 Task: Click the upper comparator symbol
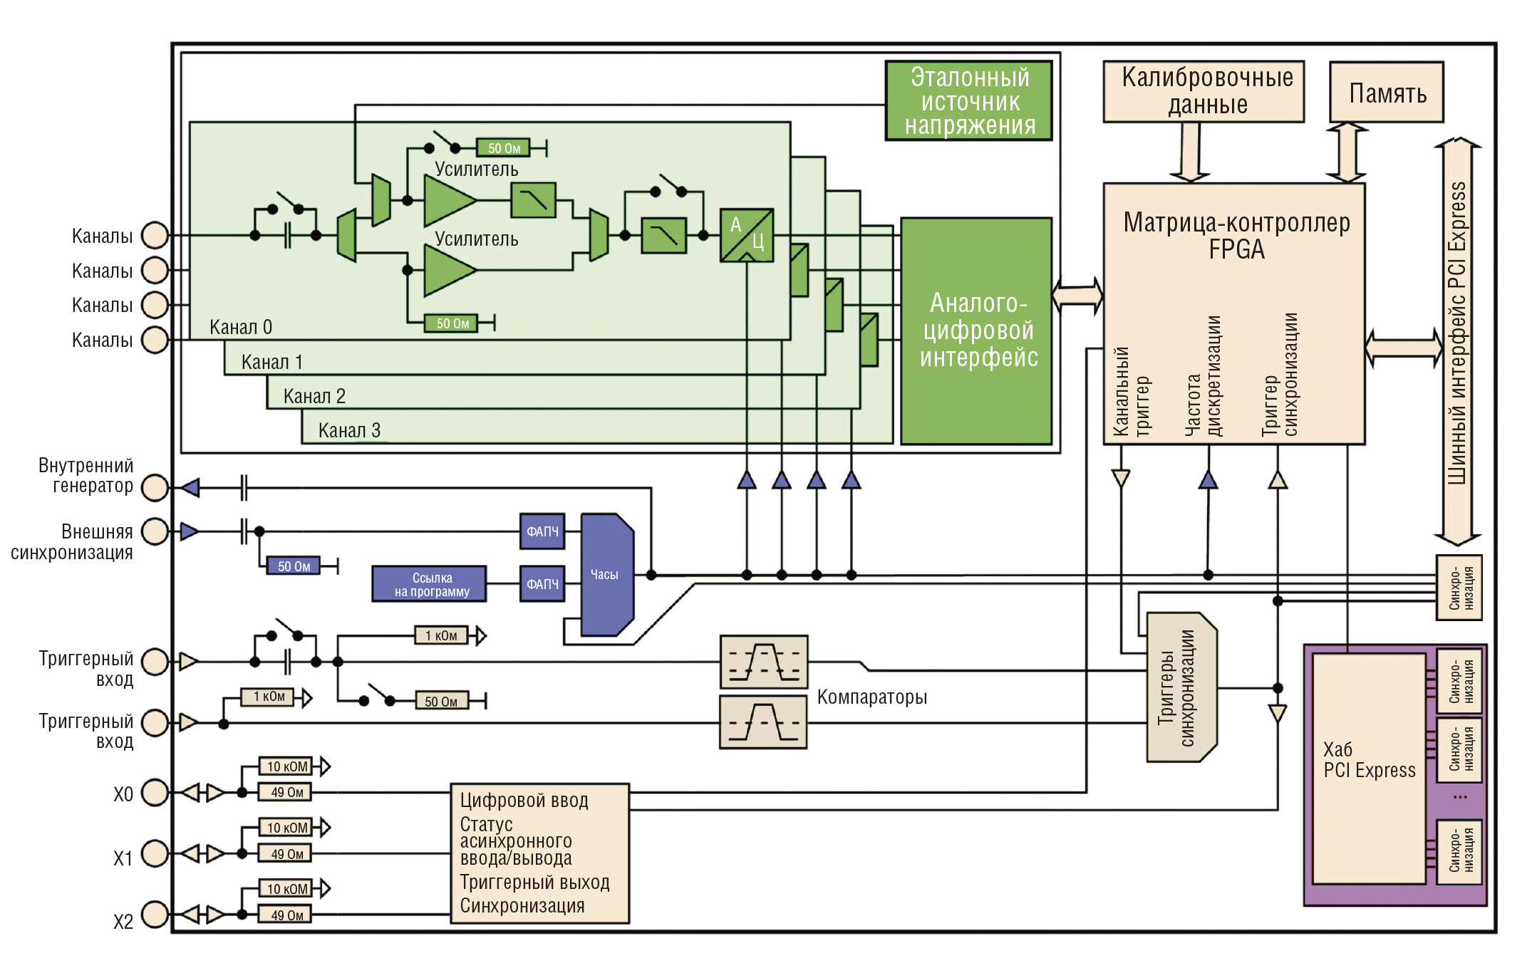pyautogui.click(x=763, y=662)
